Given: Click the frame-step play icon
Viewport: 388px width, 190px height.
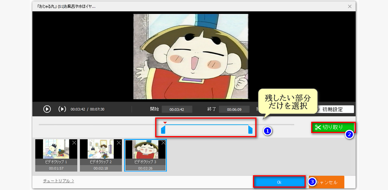Looking at the screenshot, I should [62, 109].
